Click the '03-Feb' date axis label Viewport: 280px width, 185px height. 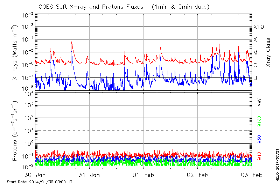251,175
